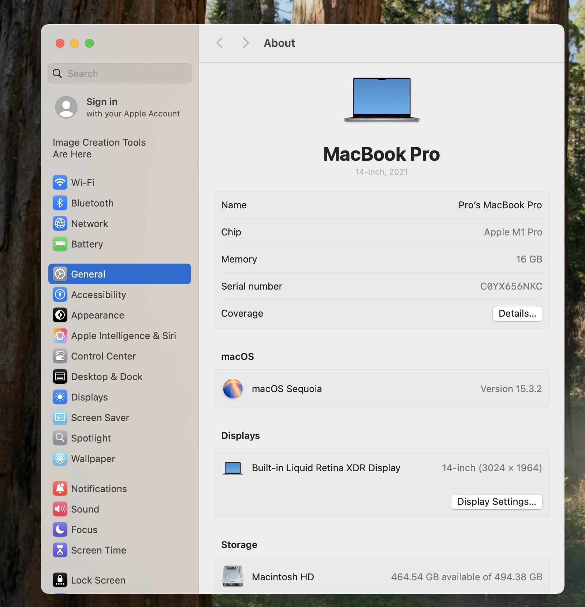
Task: Switch to Desktop & Dock settings
Action: point(107,376)
